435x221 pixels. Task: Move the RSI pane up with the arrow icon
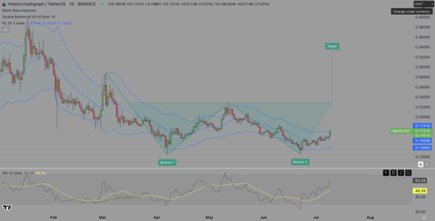pyautogui.click(x=386, y=173)
